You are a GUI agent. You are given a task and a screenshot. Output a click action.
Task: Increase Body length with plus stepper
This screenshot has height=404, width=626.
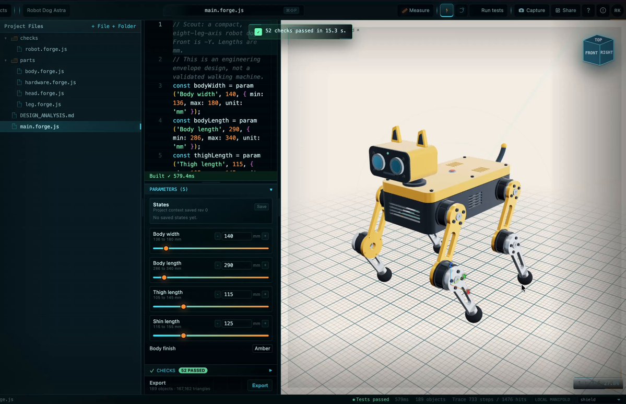[265, 266]
